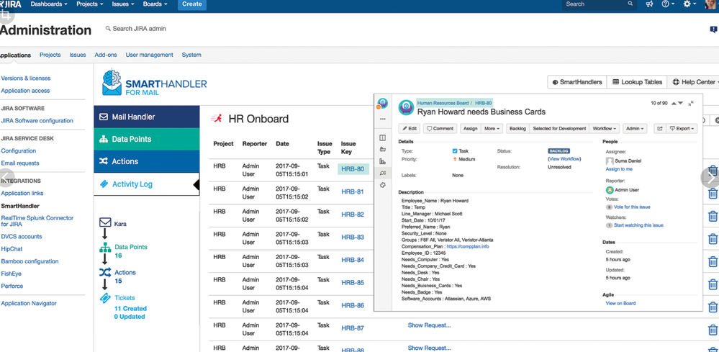
Task: Focus the Search JIRA admin field
Action: [140, 28]
